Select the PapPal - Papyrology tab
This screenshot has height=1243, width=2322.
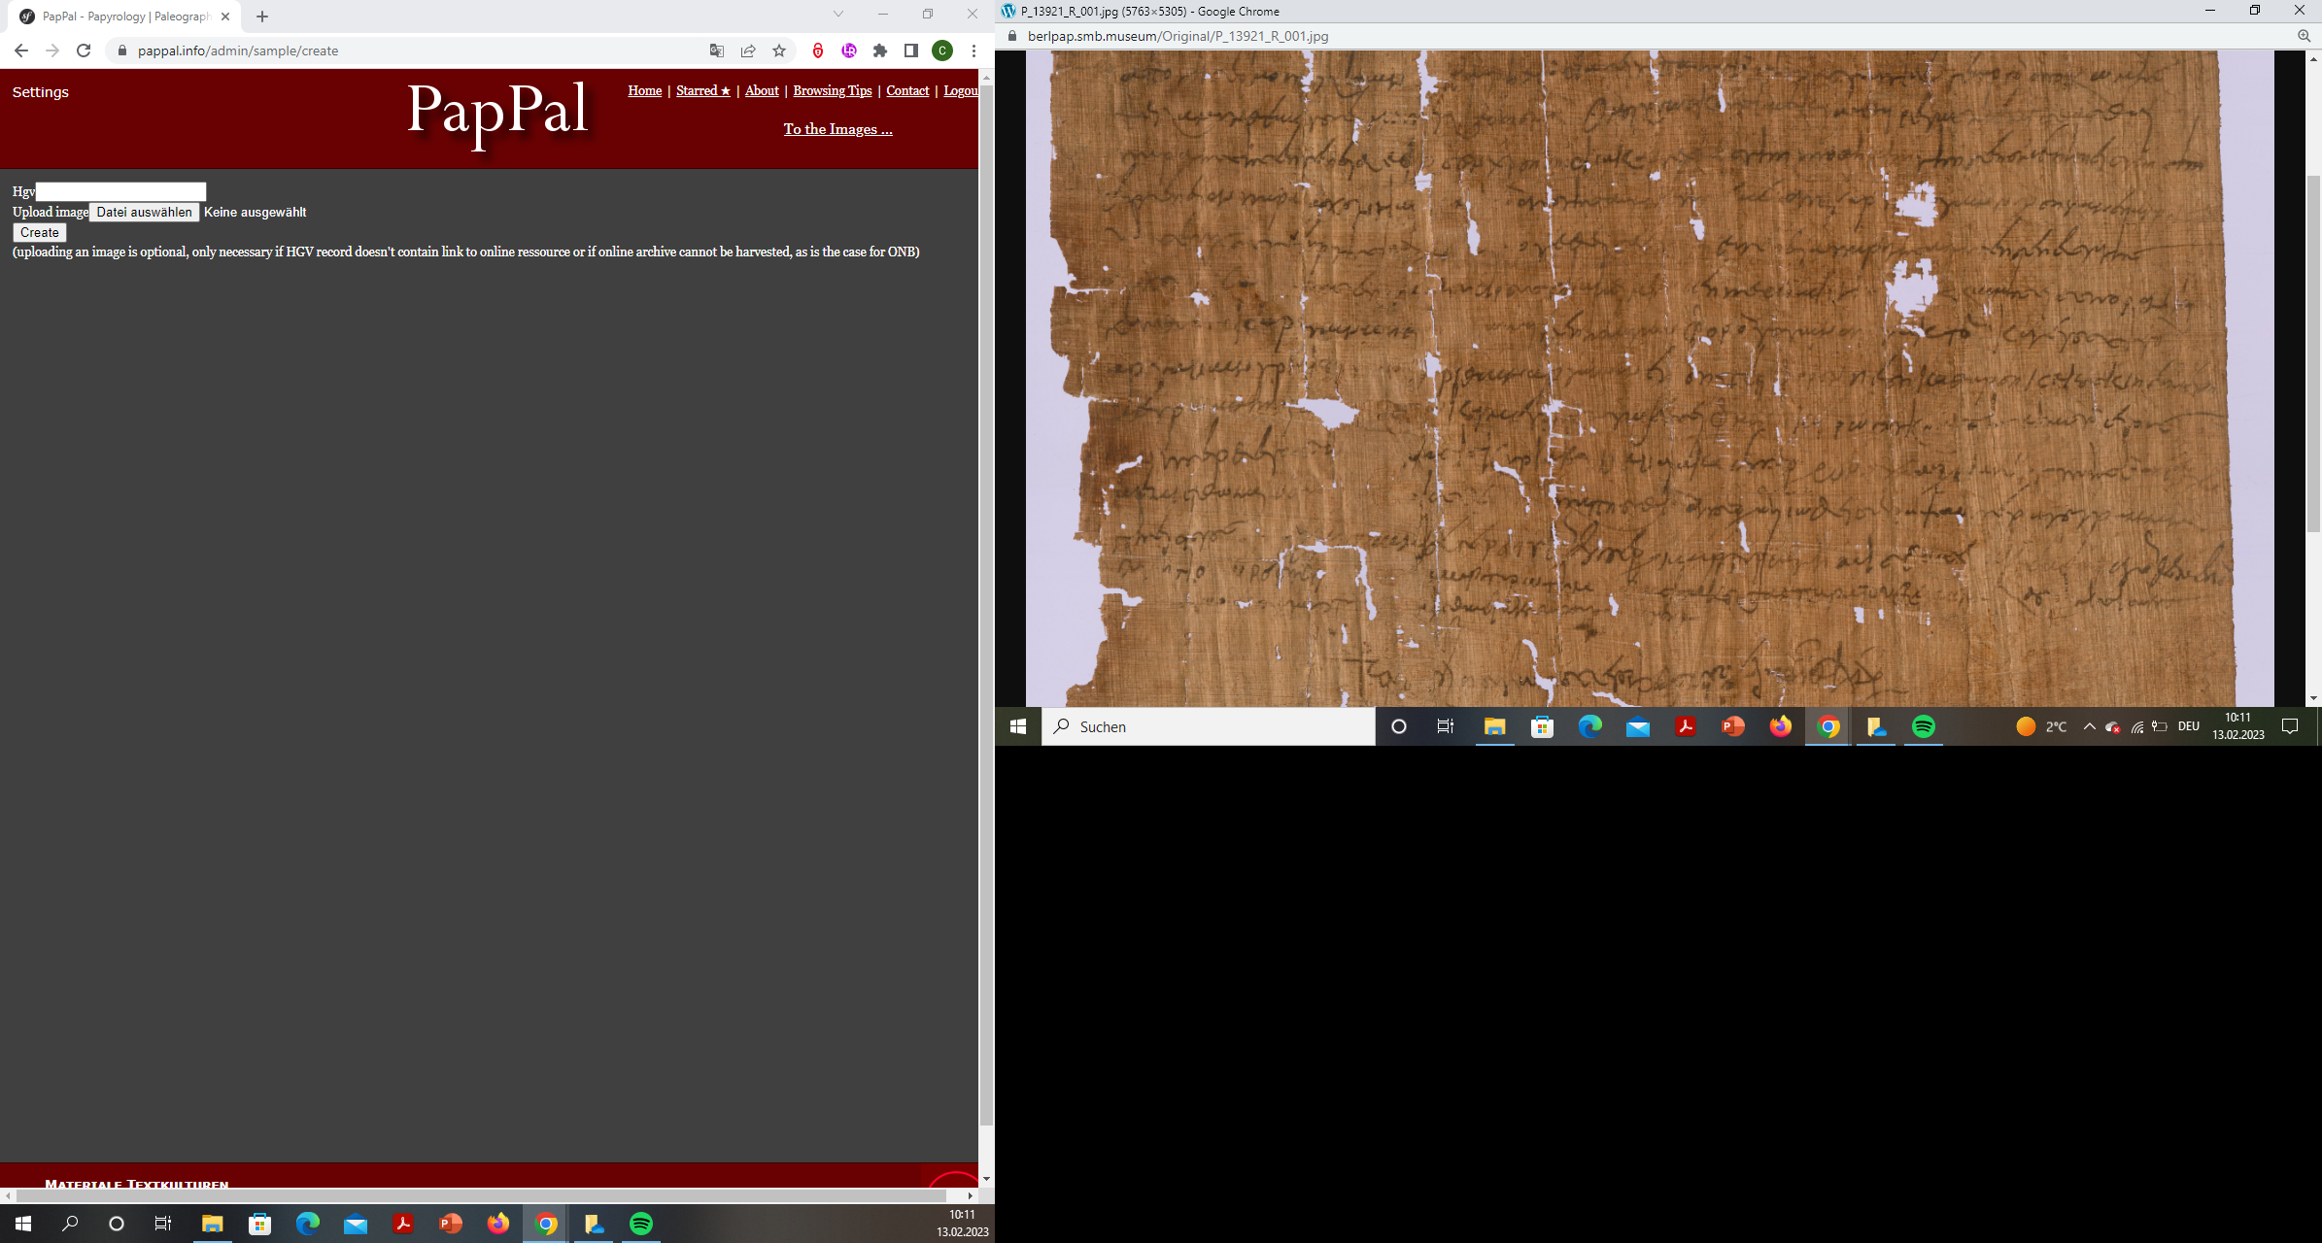[126, 17]
